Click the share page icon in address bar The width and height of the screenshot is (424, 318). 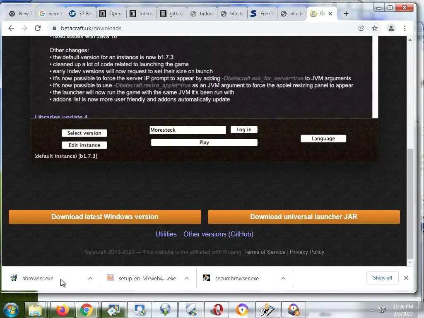[x=361, y=28]
